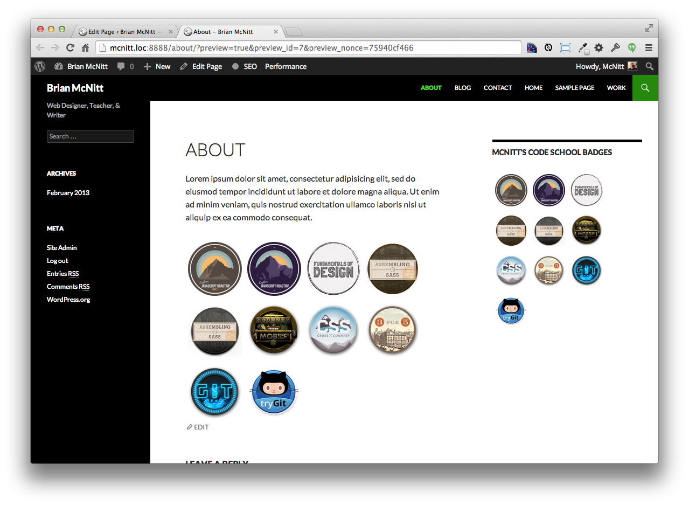Screen dimensions: 689x506
Task: Click the large Git Real badge
Action: click(x=214, y=392)
